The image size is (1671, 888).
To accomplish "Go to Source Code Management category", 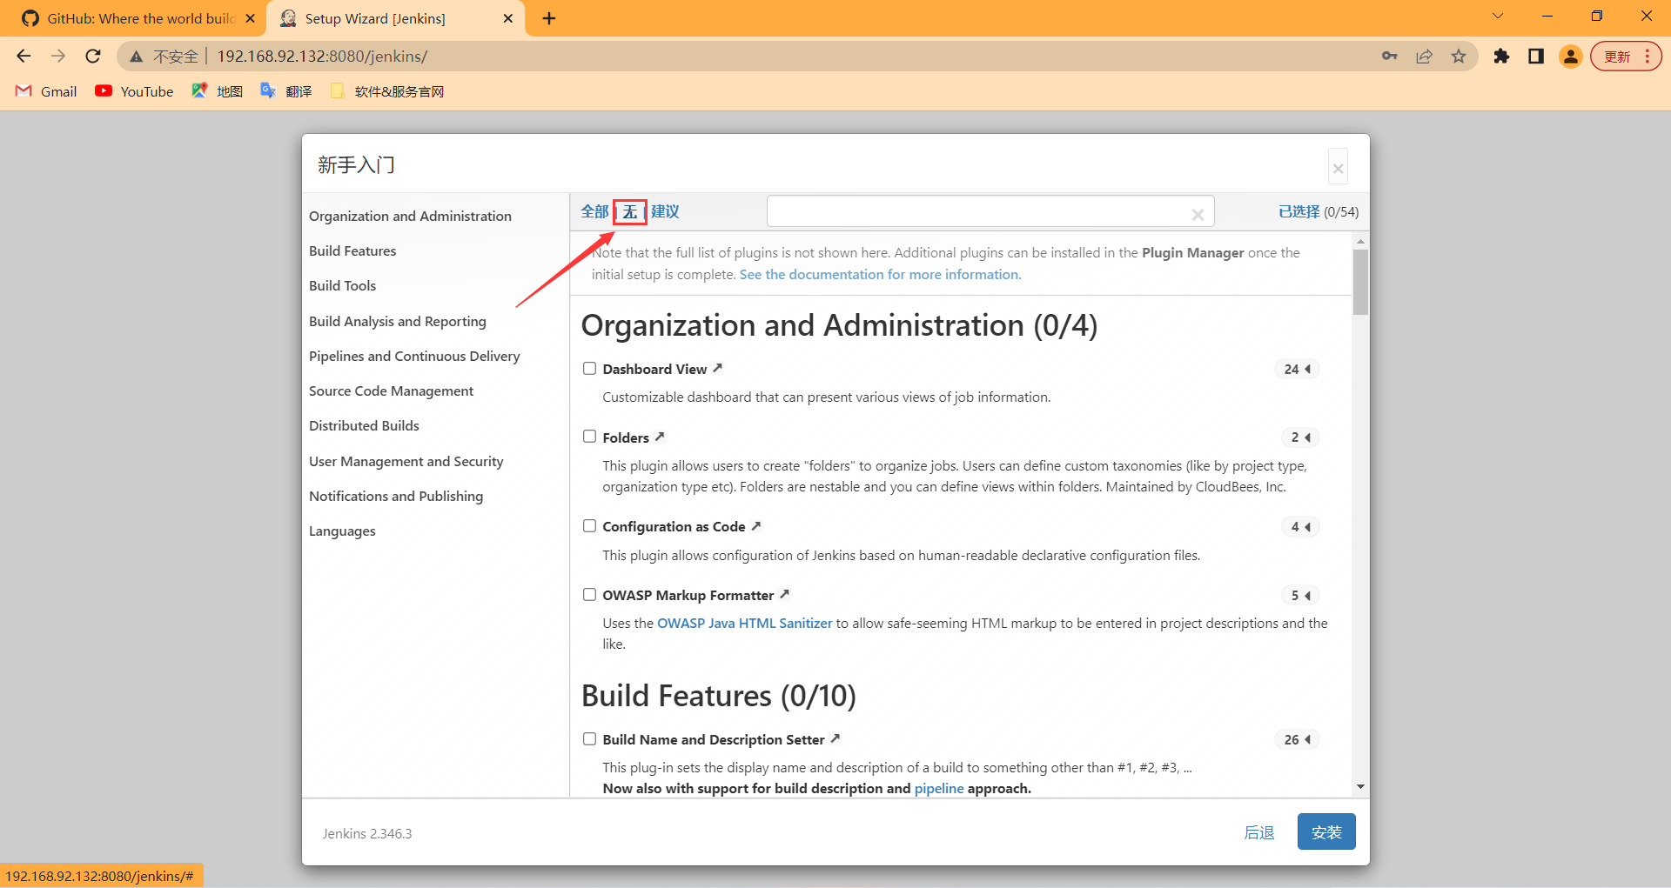I will point(391,391).
